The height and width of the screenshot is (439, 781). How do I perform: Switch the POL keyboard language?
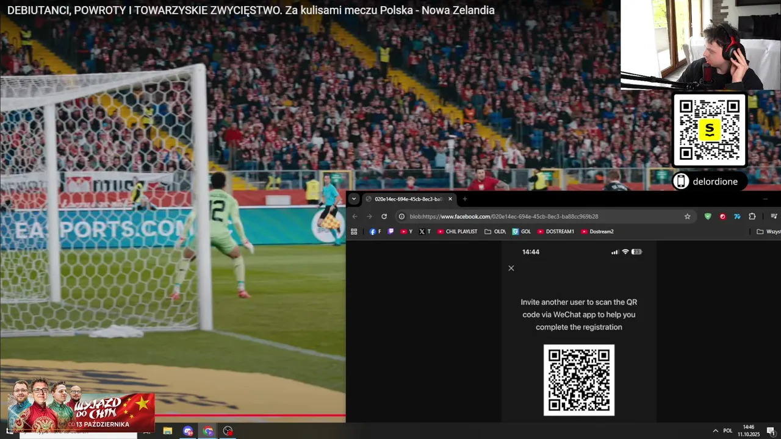(727, 431)
